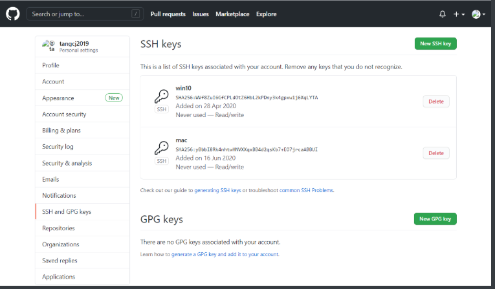Click the SSH label under mac key

tap(162, 161)
